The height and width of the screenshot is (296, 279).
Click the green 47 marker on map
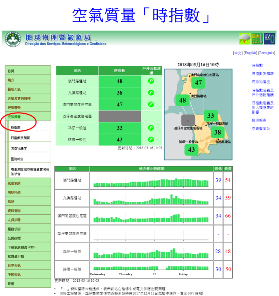(198, 83)
